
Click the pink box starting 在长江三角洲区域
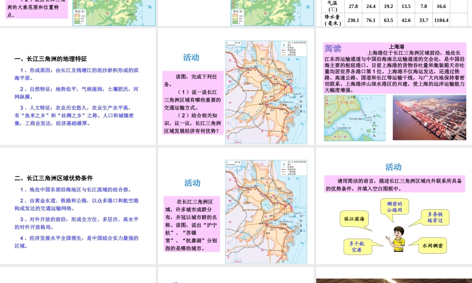pyautogui.click(x=192, y=224)
